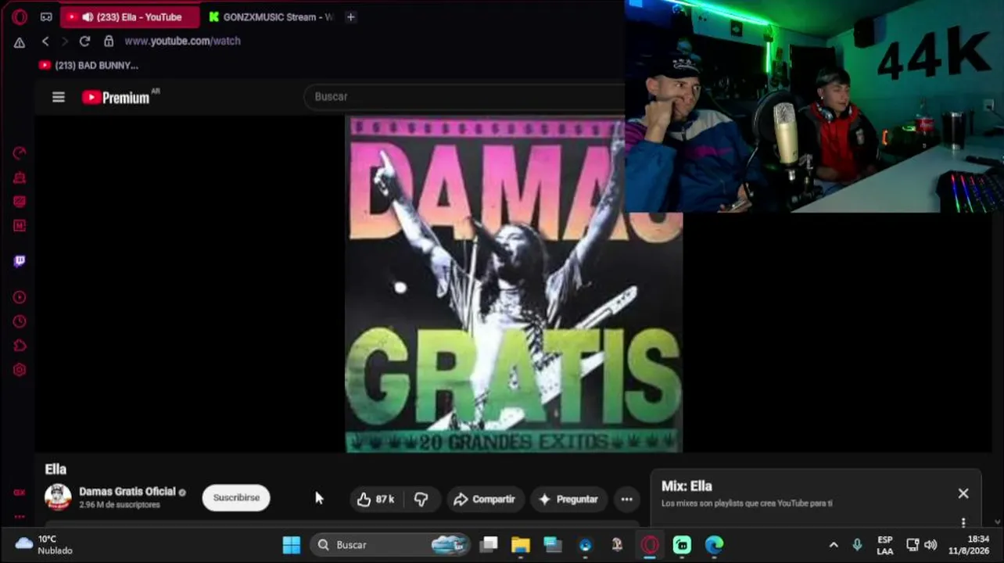Click the microphone tray icon
The height and width of the screenshot is (563, 1004).
pyautogui.click(x=857, y=545)
